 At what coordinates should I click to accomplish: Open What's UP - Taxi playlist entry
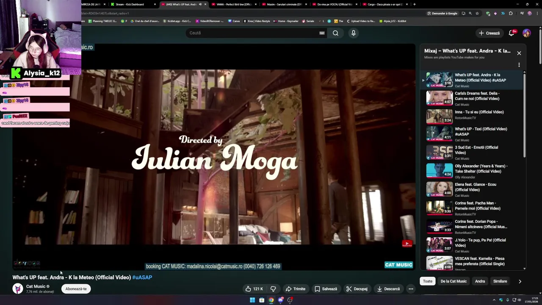[x=473, y=135]
